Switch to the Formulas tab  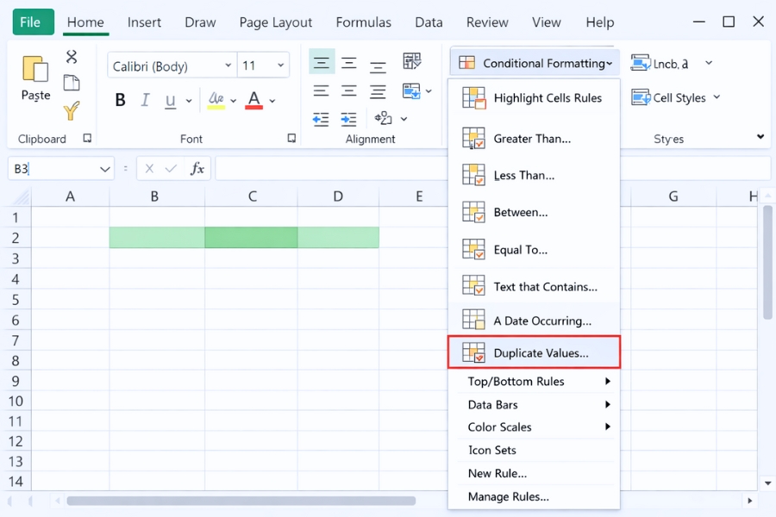coord(363,22)
